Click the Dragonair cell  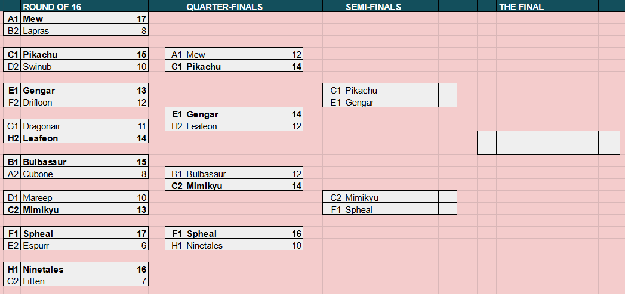point(76,125)
